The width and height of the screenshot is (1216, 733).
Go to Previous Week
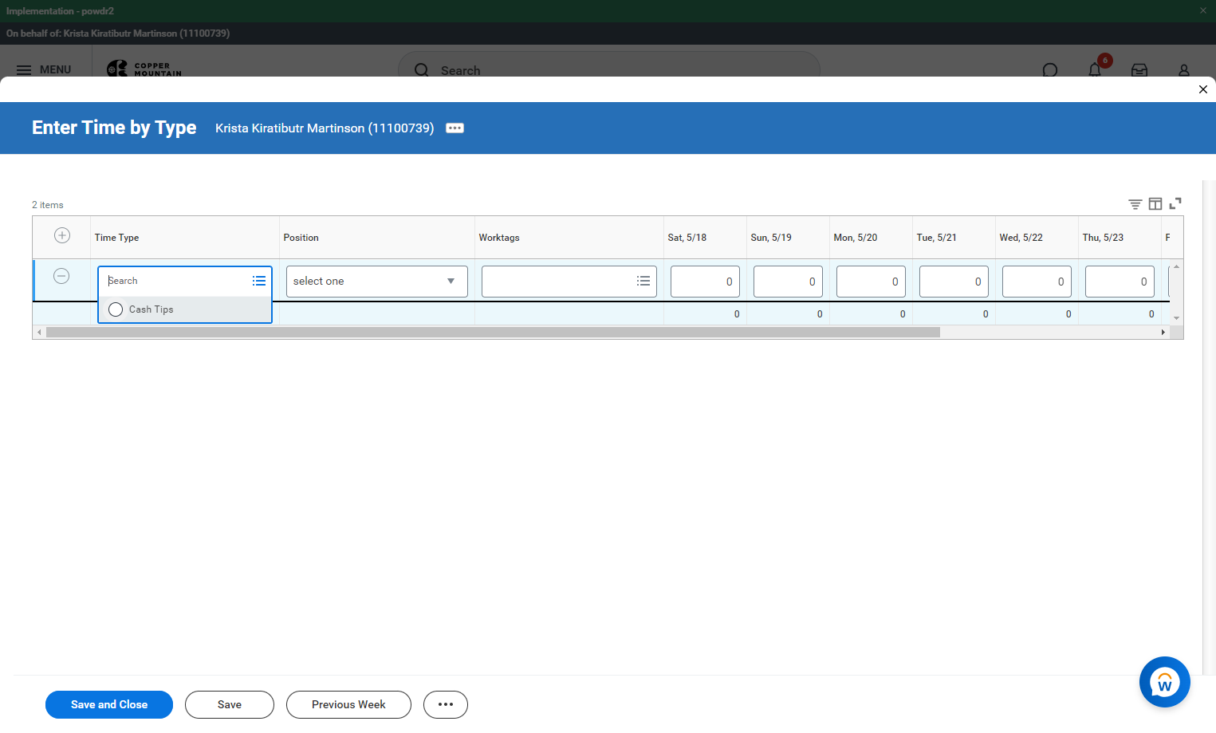click(348, 704)
